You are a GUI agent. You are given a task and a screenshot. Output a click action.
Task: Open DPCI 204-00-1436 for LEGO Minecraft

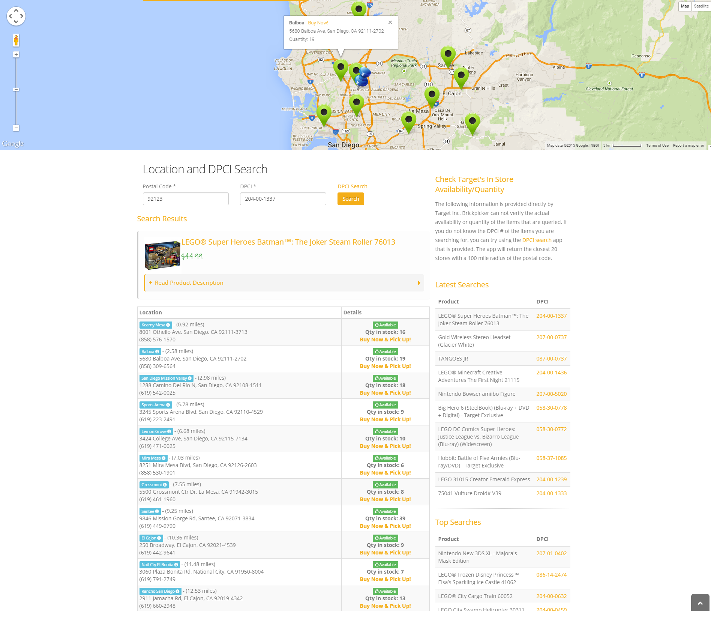(551, 373)
